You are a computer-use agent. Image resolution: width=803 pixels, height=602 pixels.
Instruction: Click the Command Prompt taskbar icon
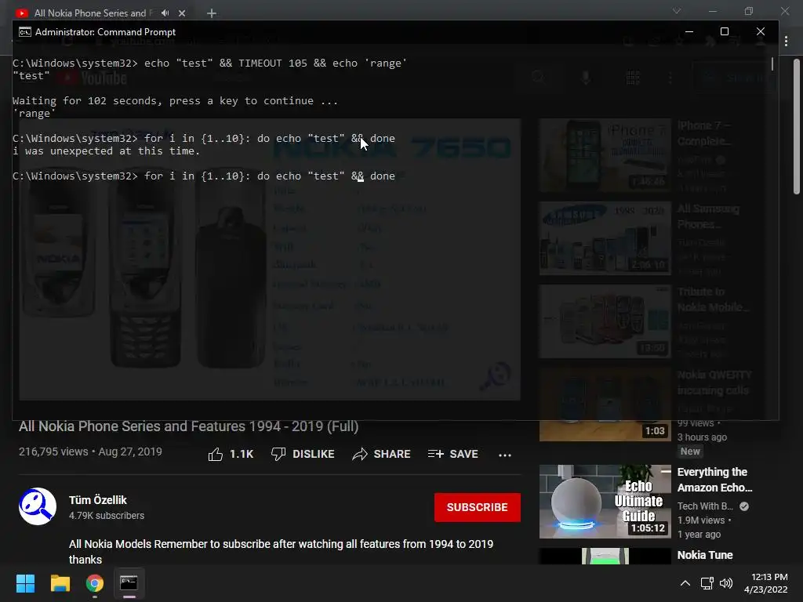click(129, 583)
